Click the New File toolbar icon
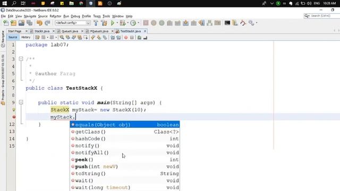This screenshot has width=340, height=191. pos(6,23)
